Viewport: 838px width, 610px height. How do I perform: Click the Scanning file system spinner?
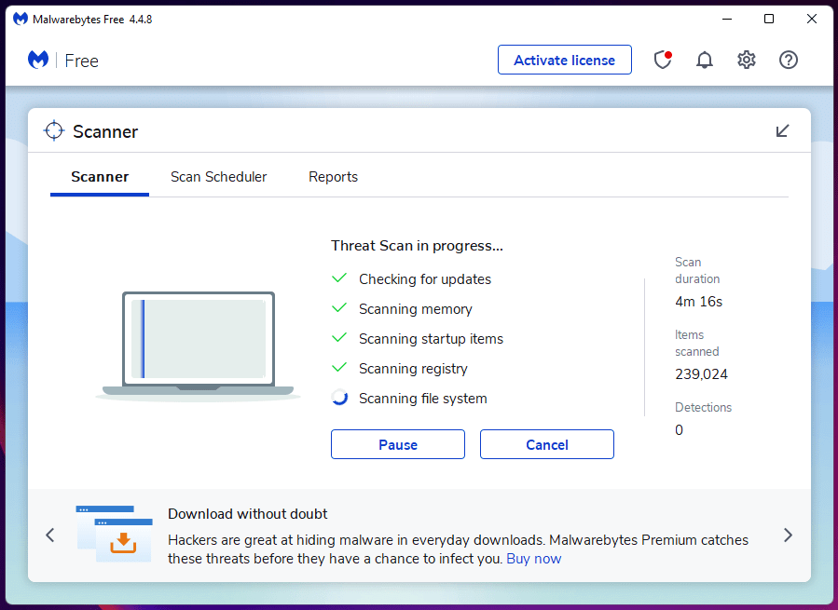[339, 398]
